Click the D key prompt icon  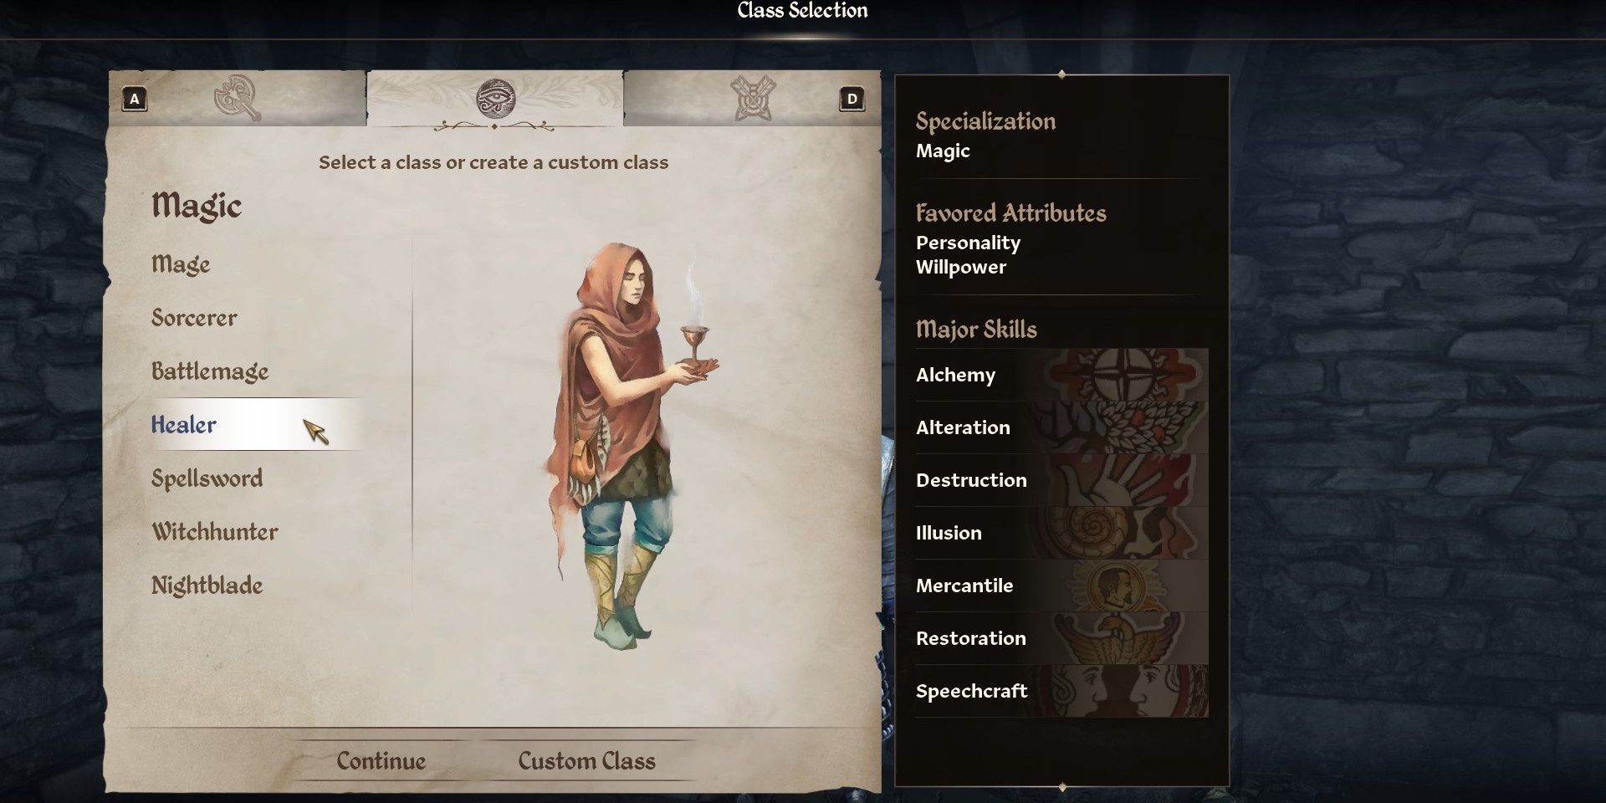[852, 99]
